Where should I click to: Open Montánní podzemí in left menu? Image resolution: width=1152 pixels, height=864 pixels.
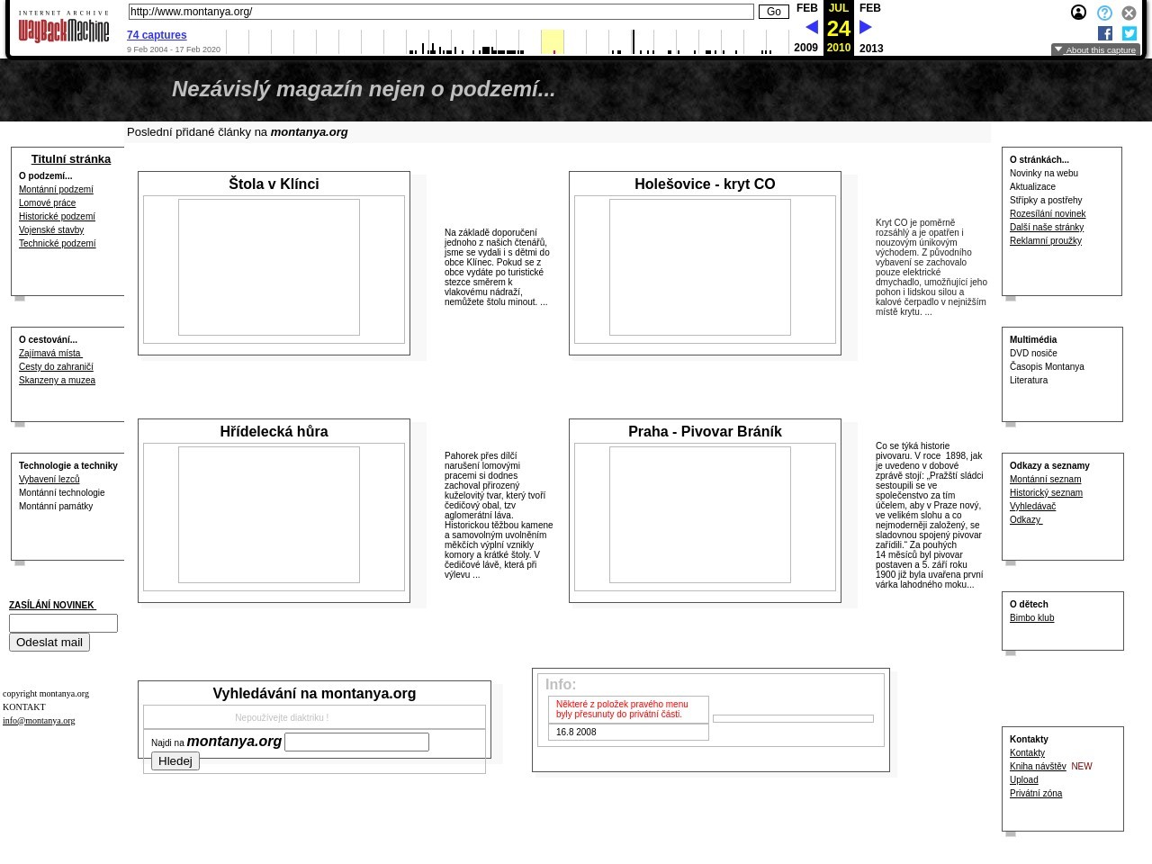56,190
